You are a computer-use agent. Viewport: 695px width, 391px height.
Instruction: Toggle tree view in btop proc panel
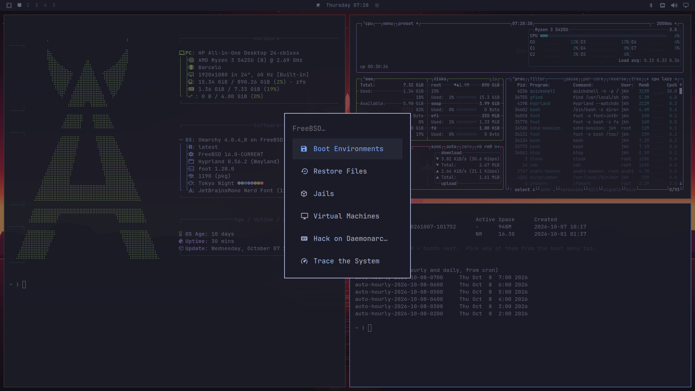[636, 79]
